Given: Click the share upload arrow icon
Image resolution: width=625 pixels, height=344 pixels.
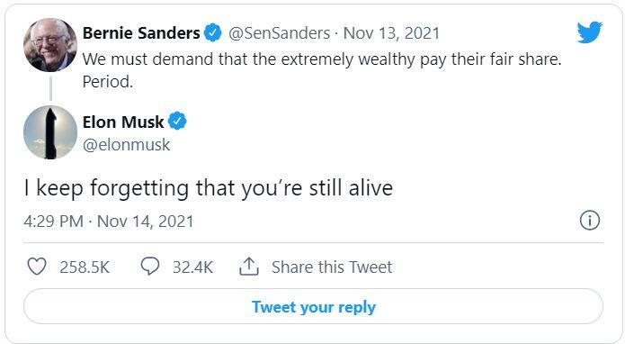Looking at the screenshot, I should 249,267.
